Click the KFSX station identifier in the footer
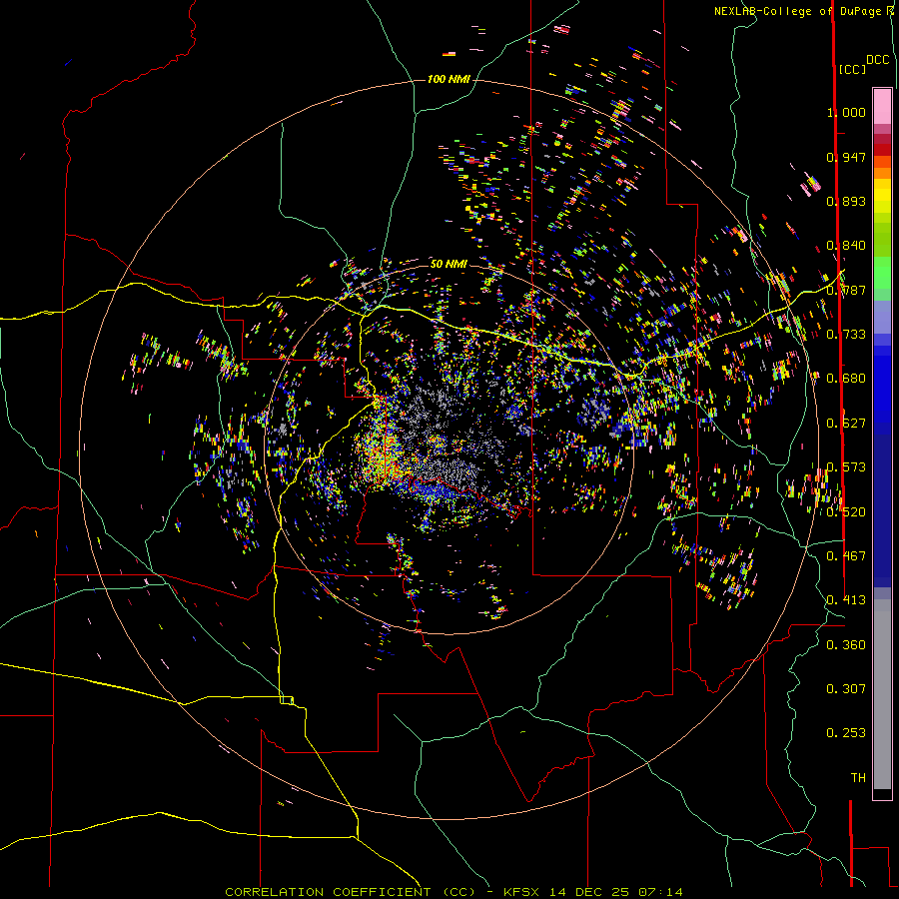 521,892
